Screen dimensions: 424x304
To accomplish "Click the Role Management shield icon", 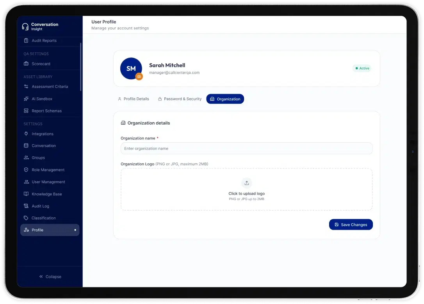I will tap(26, 170).
